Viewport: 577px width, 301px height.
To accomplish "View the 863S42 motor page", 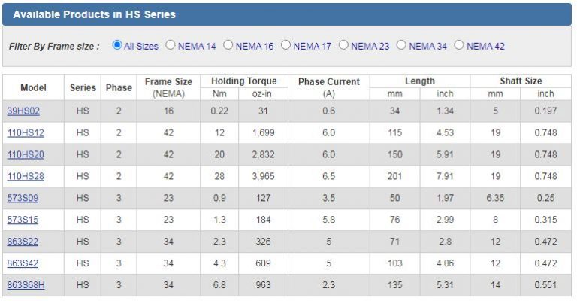I will 23,264.
